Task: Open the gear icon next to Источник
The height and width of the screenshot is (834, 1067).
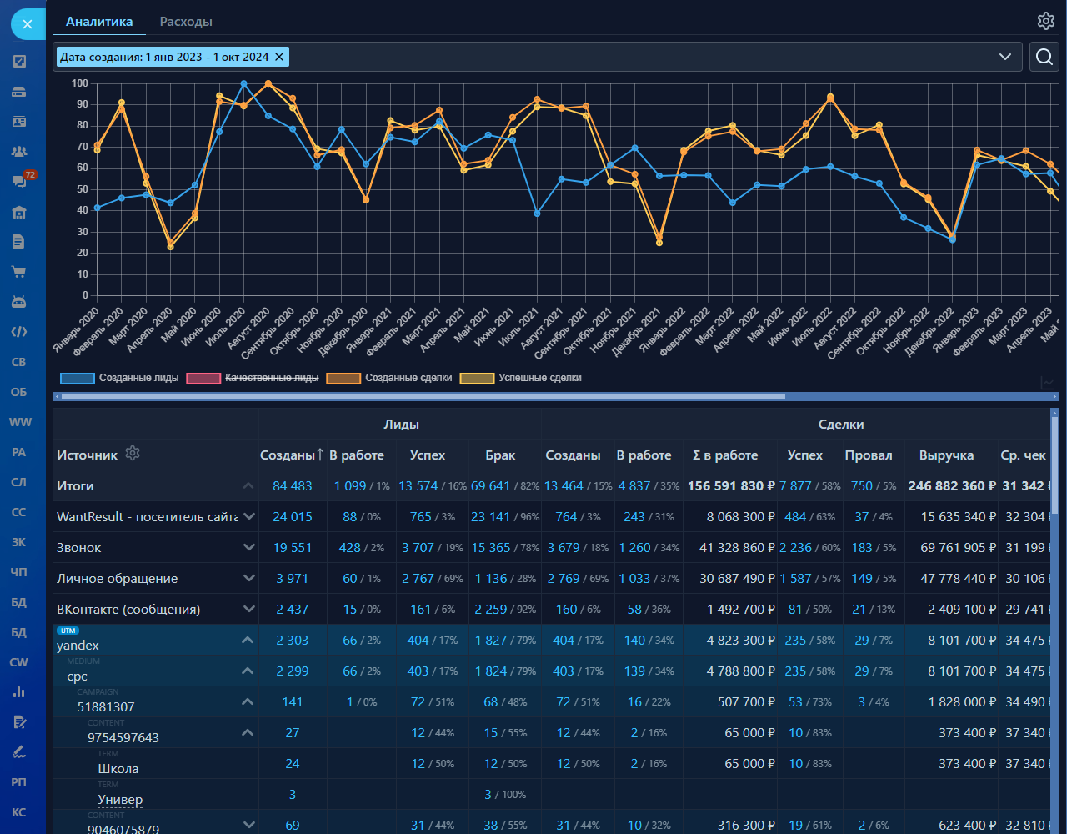Action: [x=133, y=453]
